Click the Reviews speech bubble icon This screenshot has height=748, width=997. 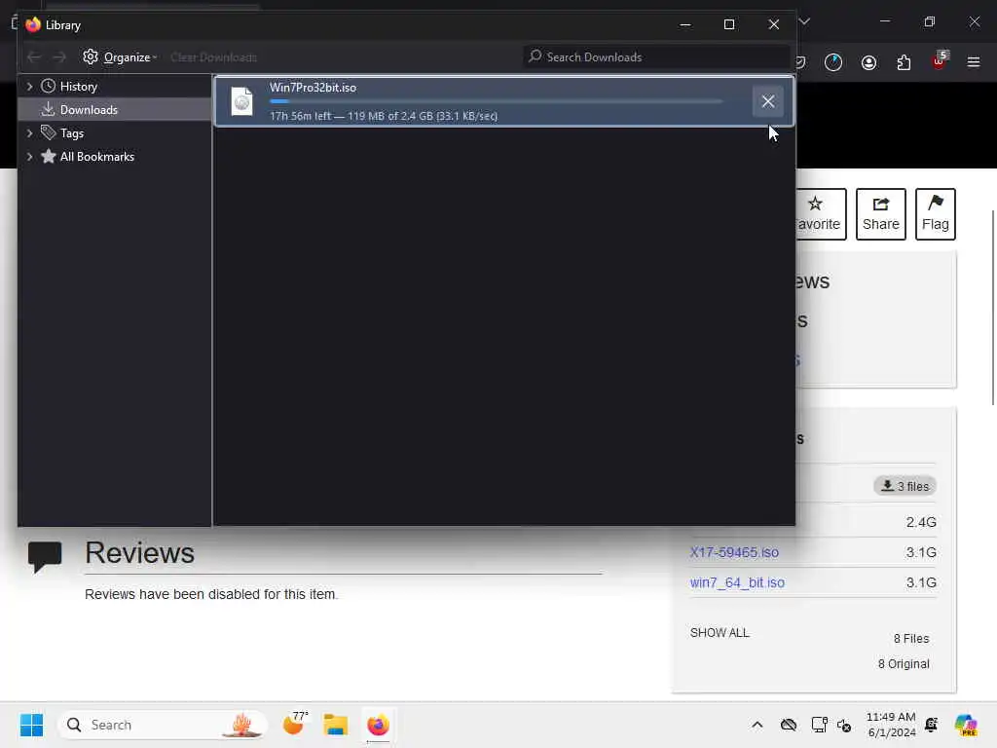45,556
